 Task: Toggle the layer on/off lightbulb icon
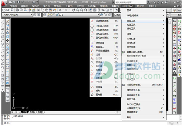pos(49,15)
